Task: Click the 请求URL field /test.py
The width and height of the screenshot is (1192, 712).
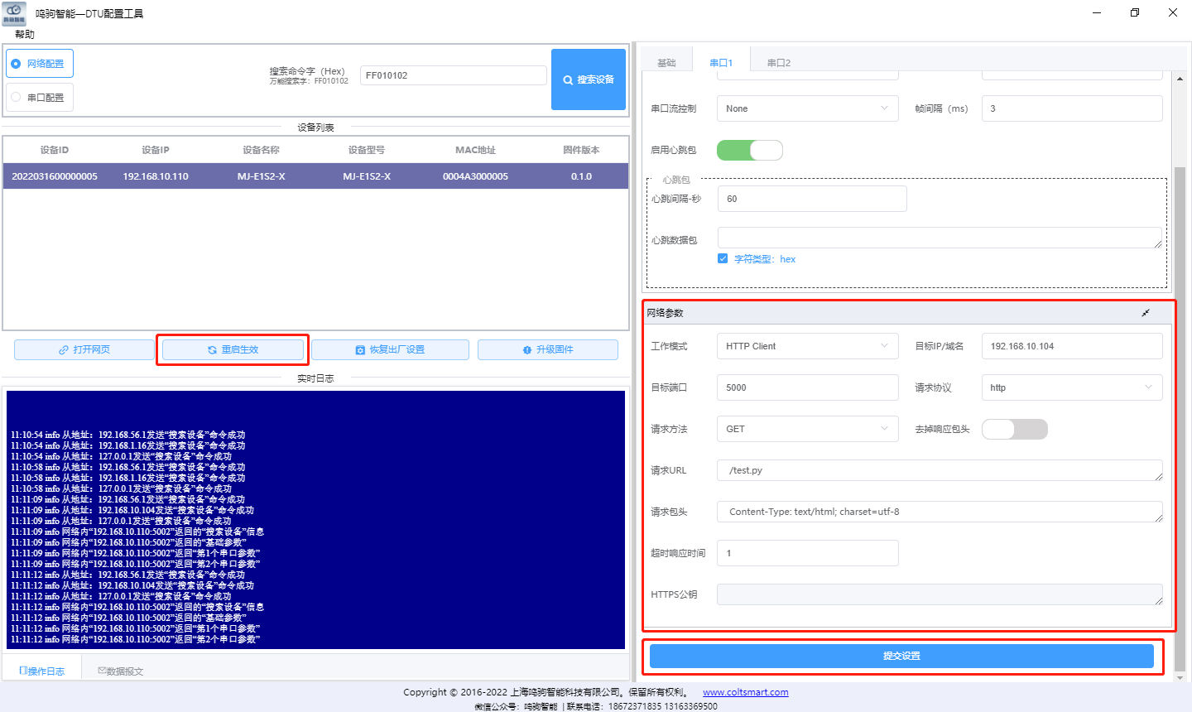Action: 940,470
